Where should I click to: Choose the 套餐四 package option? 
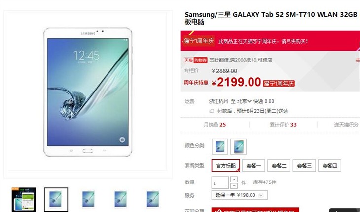pyautogui.click(x=329, y=166)
